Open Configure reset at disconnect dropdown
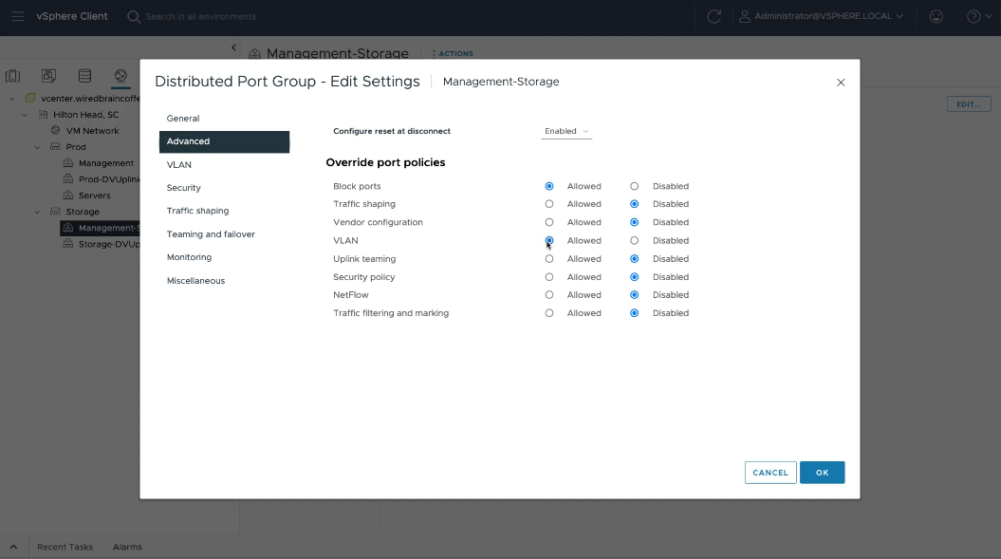Screen dimensions: 1001x559 tap(566, 131)
